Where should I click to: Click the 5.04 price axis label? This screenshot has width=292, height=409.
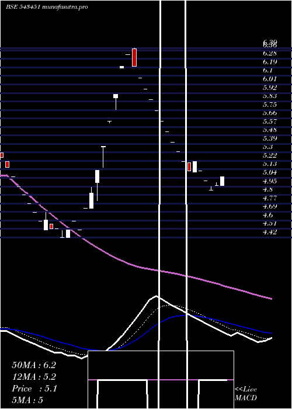click(270, 172)
